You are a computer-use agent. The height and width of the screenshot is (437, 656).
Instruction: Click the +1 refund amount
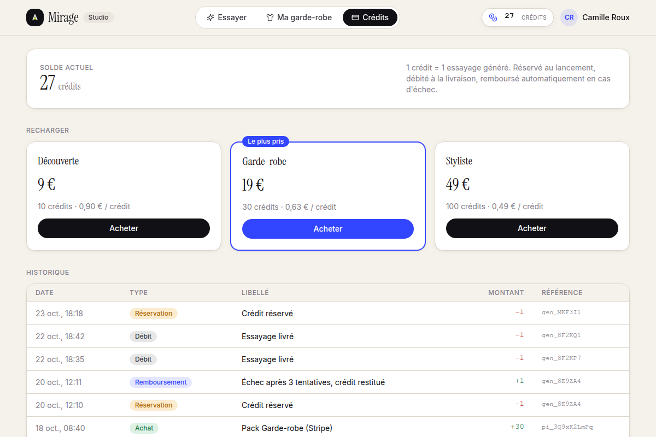pyautogui.click(x=519, y=381)
